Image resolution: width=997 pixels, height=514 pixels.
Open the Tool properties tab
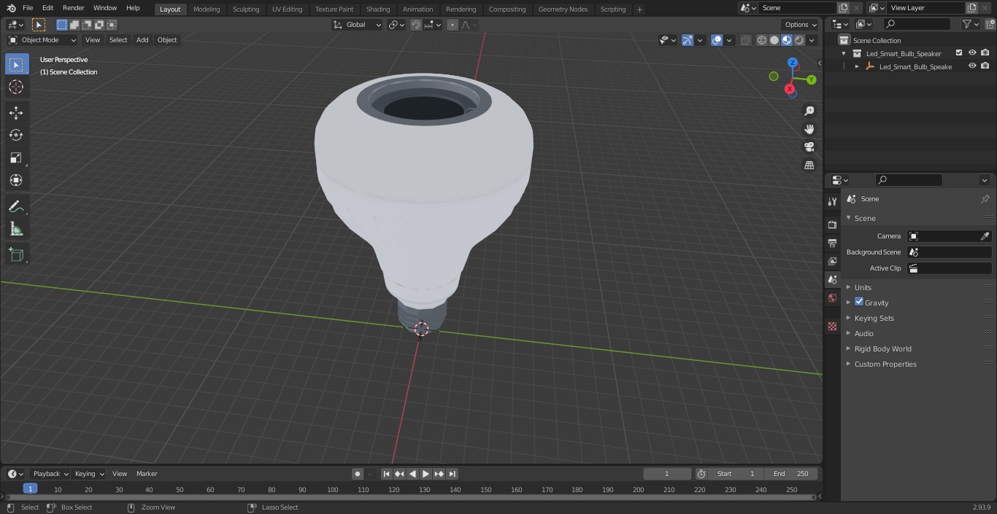[832, 202]
